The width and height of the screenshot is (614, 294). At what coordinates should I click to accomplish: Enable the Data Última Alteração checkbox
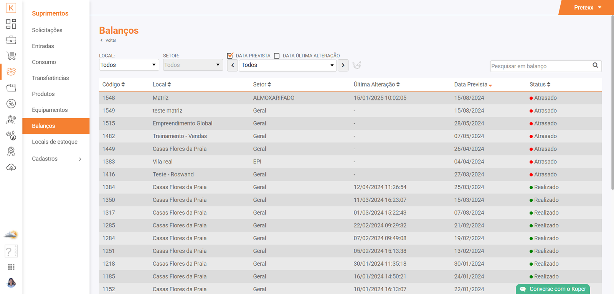pos(277,56)
